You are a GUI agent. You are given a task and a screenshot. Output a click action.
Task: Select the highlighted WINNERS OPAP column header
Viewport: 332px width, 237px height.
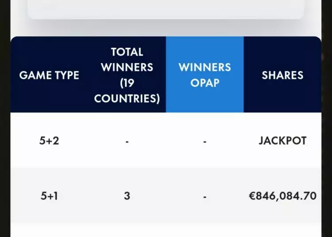[205, 75]
